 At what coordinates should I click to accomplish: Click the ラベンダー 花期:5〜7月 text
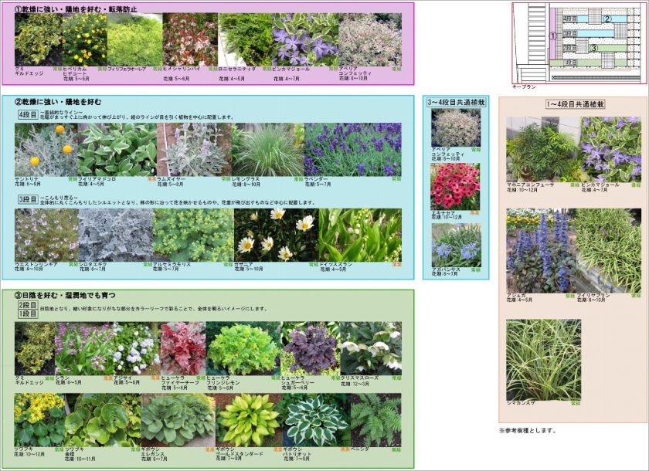click(x=318, y=181)
